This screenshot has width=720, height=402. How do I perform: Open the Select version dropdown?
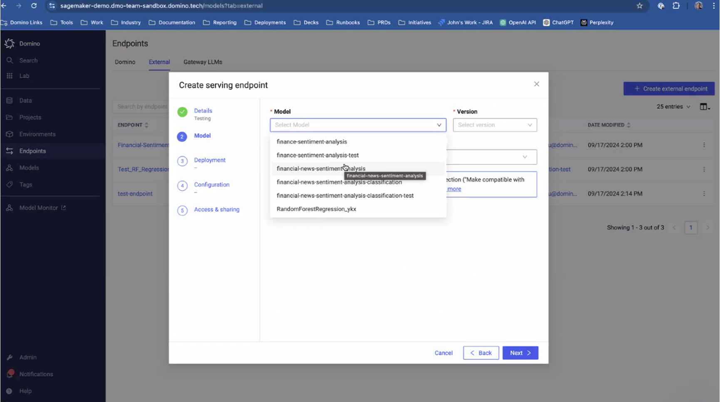coord(494,125)
